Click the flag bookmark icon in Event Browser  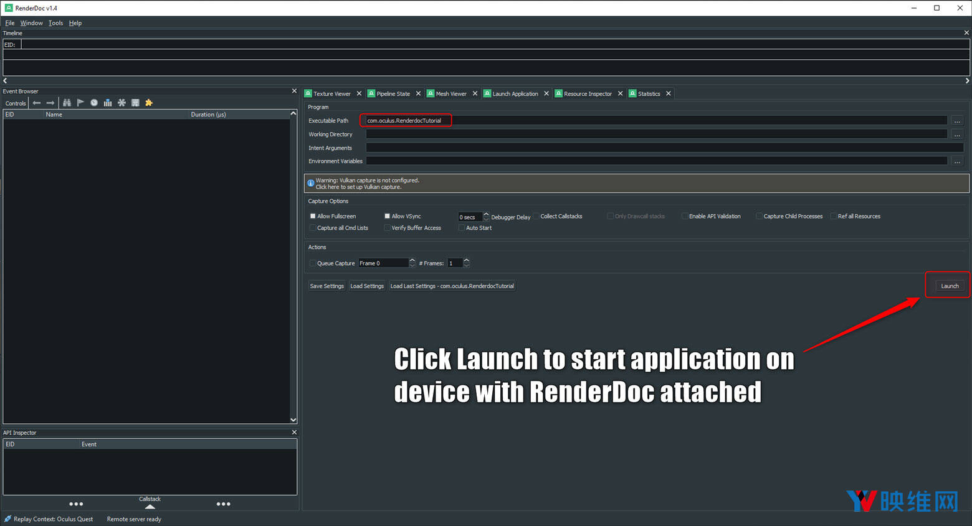point(80,103)
